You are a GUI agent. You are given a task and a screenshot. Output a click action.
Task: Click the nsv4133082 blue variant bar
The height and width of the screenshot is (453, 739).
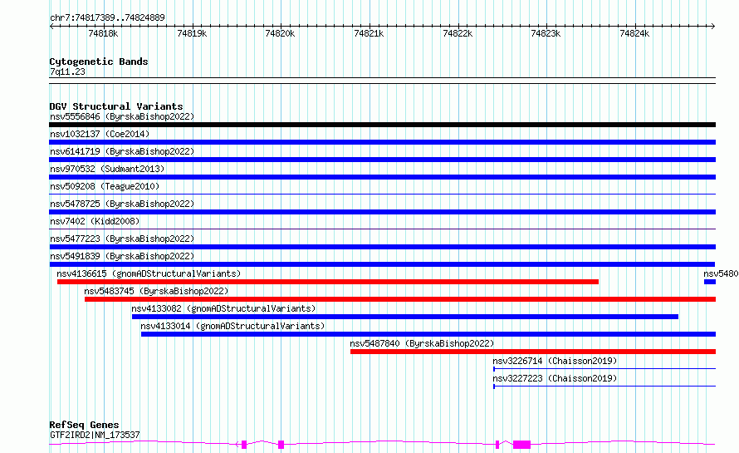pyautogui.click(x=405, y=317)
